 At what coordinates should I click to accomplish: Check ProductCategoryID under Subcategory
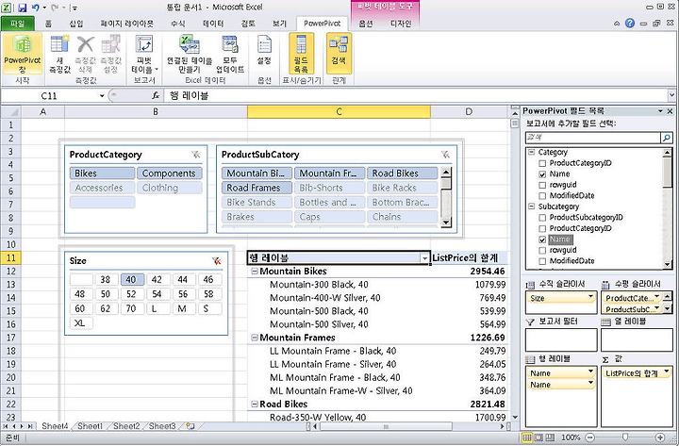[x=542, y=228]
